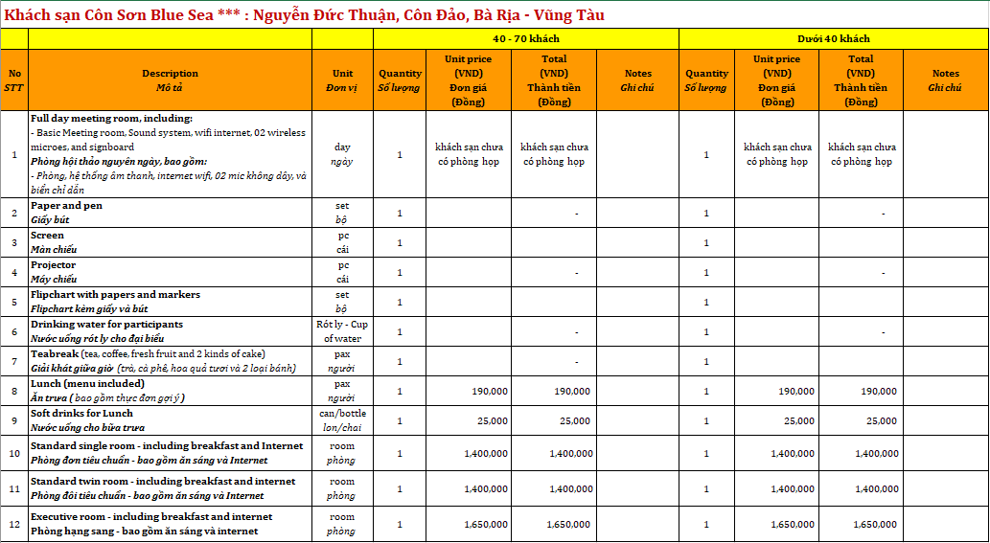Select single room unit price 1,400,000, 40 - 70 khách
The width and height of the screenshot is (990, 543).
[x=469, y=453]
